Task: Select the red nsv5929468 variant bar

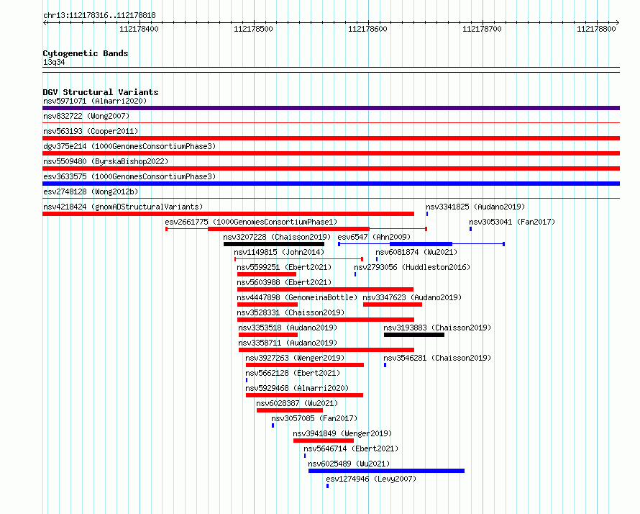Action: pyautogui.click(x=304, y=395)
